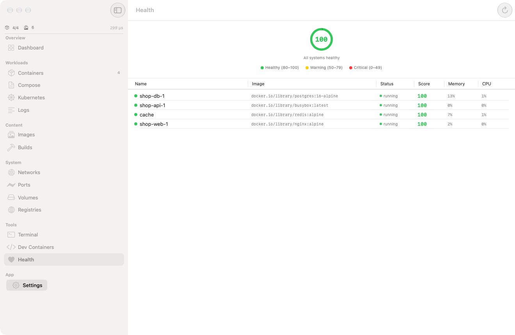Click the Volumes drive icon
Screen dimensions: 515x335
11,197
